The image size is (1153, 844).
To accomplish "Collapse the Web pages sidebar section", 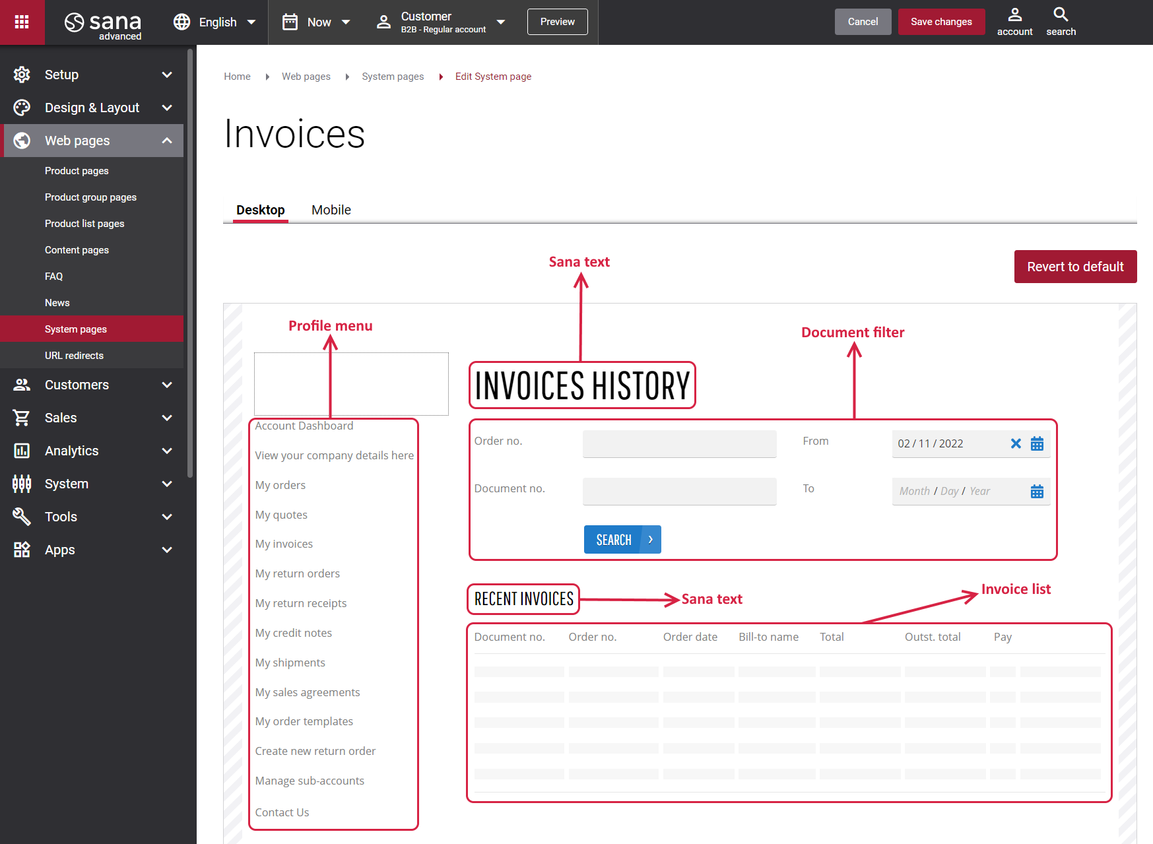I will click(167, 140).
